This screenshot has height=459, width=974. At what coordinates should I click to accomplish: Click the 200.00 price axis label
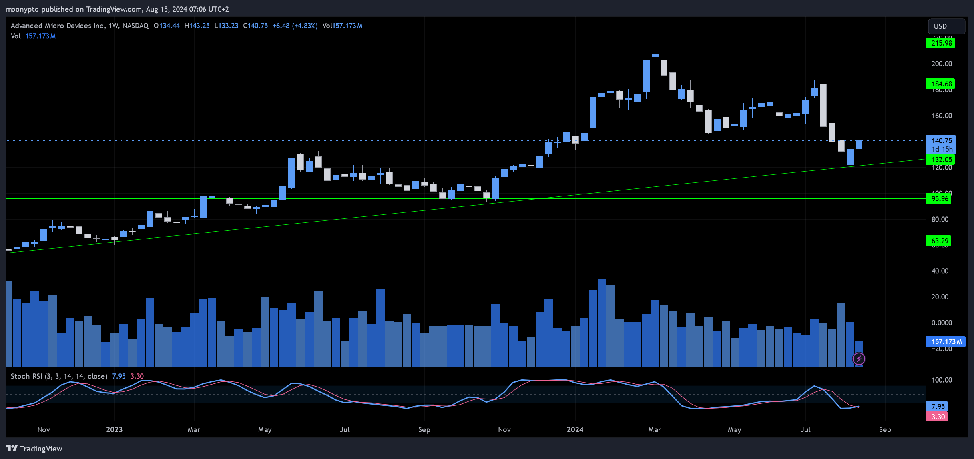pyautogui.click(x=942, y=64)
